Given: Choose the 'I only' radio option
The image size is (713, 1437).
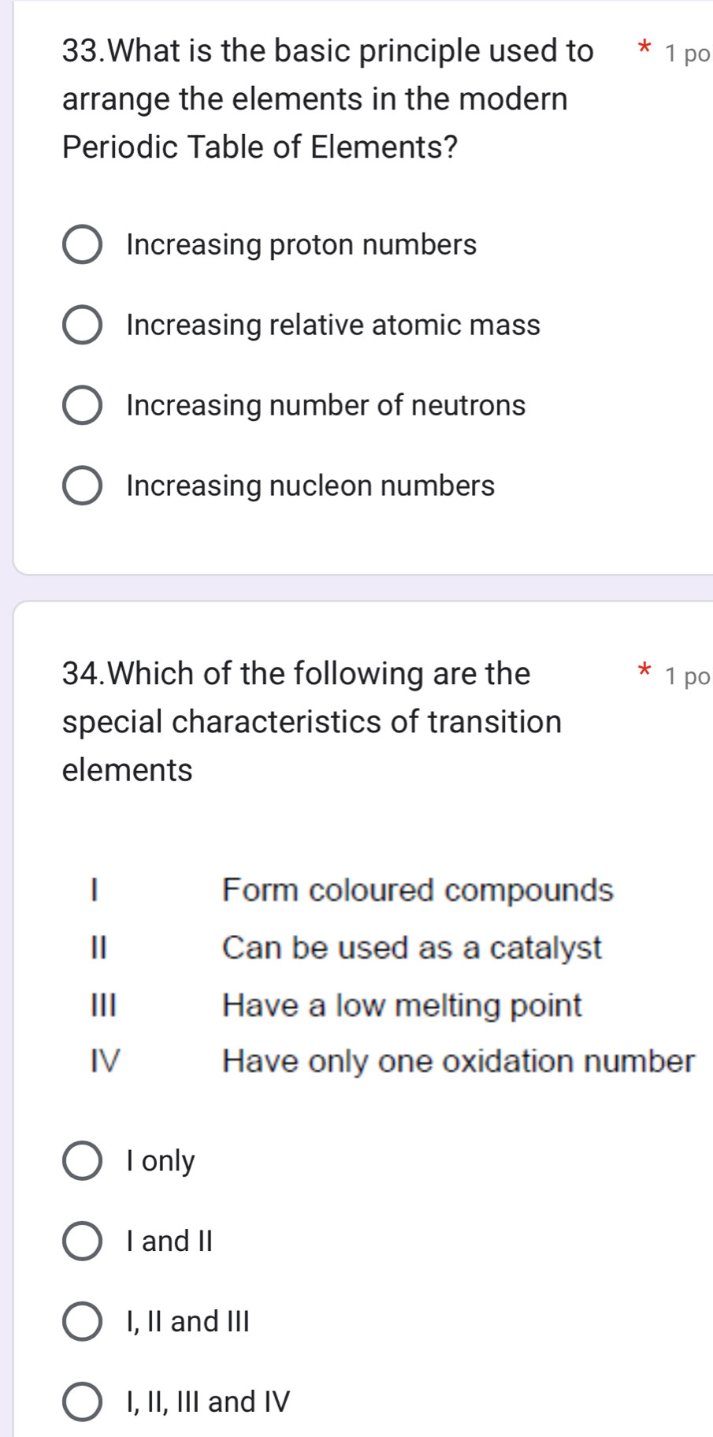Looking at the screenshot, I should [x=82, y=1161].
